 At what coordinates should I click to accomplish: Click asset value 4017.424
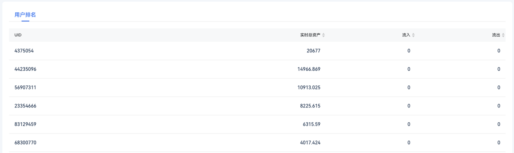coord(310,143)
